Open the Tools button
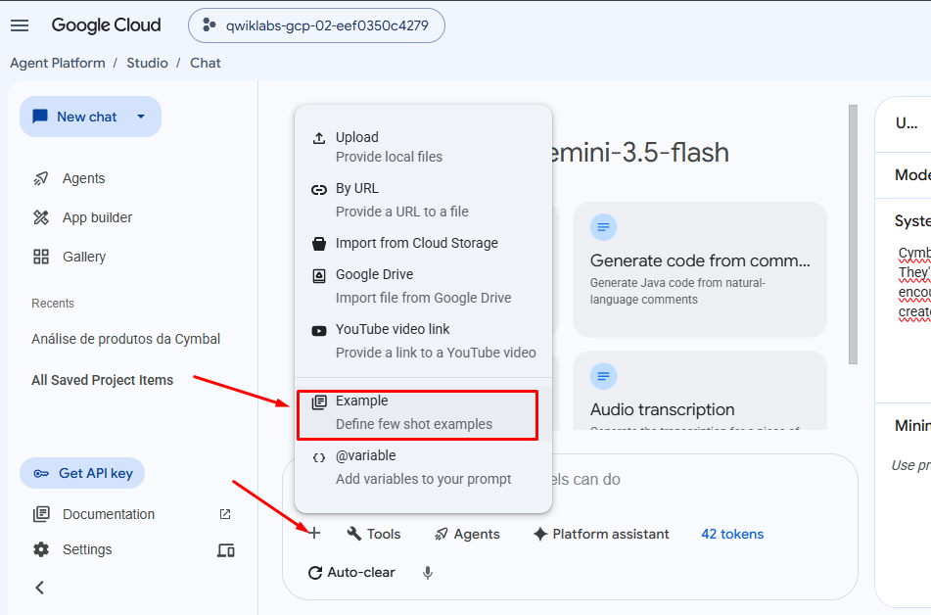Viewport: 931px width, 615px height. click(x=374, y=534)
